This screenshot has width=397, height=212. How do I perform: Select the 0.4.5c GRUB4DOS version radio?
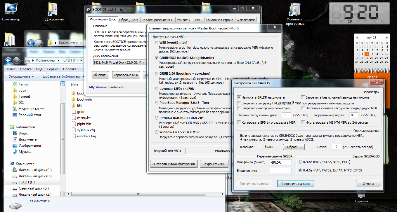(300, 162)
